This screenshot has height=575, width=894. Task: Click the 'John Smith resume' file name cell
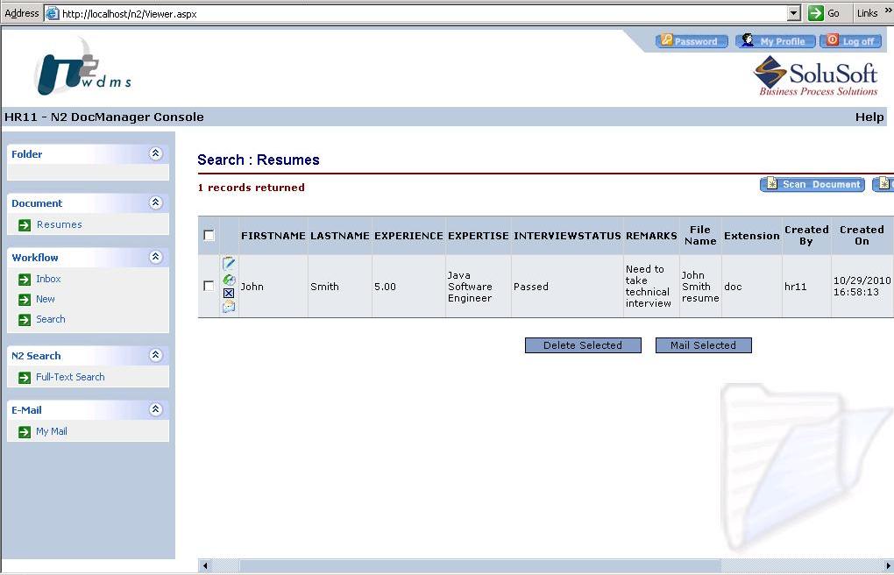coord(700,287)
